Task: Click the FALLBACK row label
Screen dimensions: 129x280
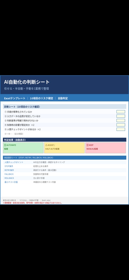Action: click(x=9, y=174)
